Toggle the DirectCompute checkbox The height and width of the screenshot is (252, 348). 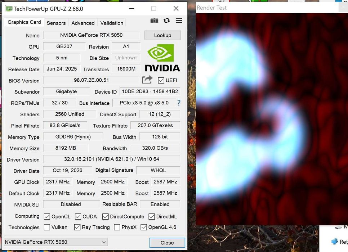[x=106, y=216]
